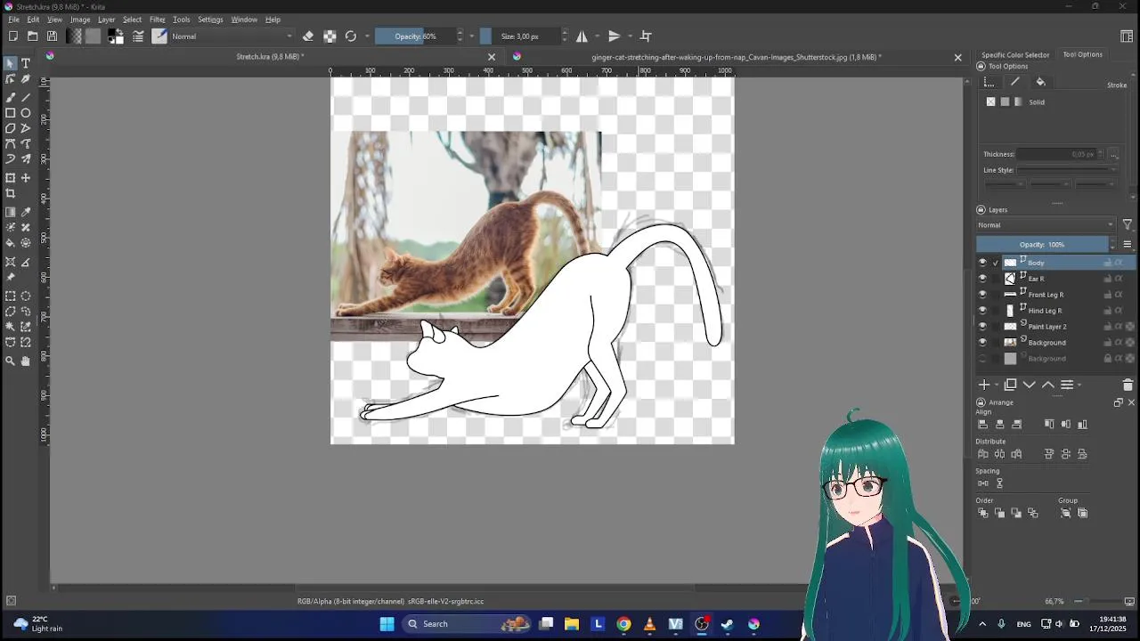Delete layer with trash icon
The width and height of the screenshot is (1140, 641).
tap(1128, 385)
